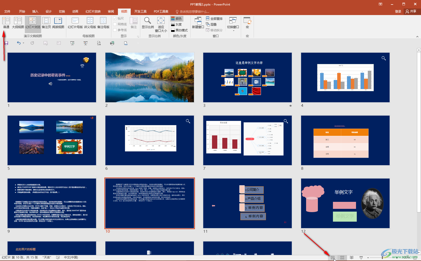
Task: Click zoom out minus in status bar
Action: point(368,258)
